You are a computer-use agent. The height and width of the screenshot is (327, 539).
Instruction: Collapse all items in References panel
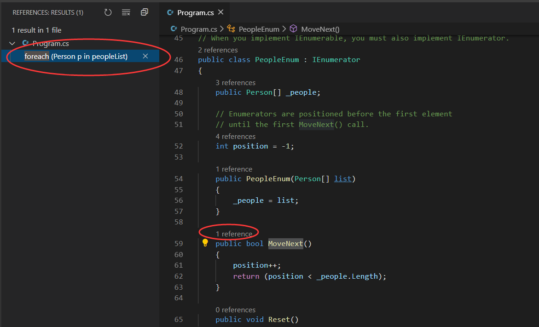click(x=144, y=12)
